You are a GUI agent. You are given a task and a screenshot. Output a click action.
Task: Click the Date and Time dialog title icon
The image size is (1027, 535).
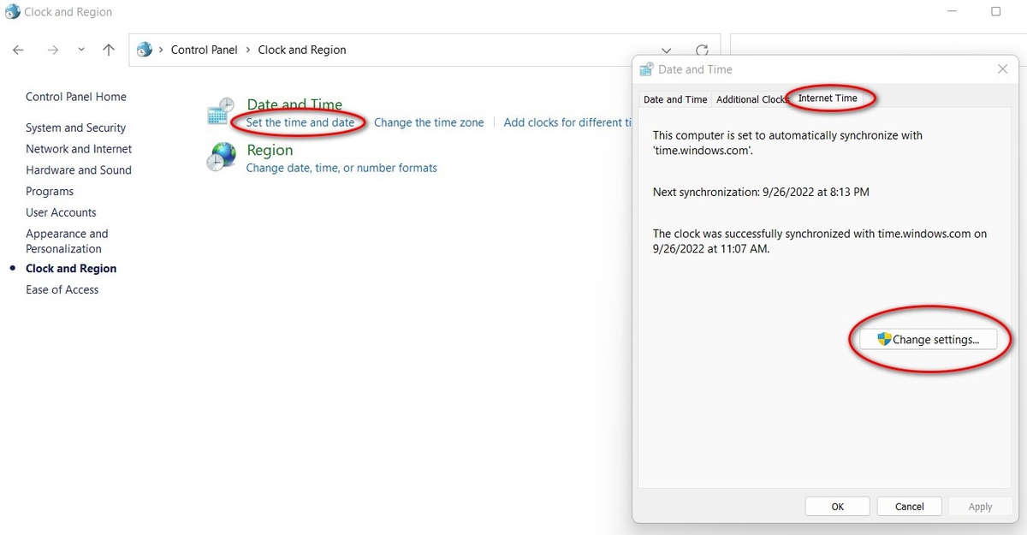tap(645, 69)
